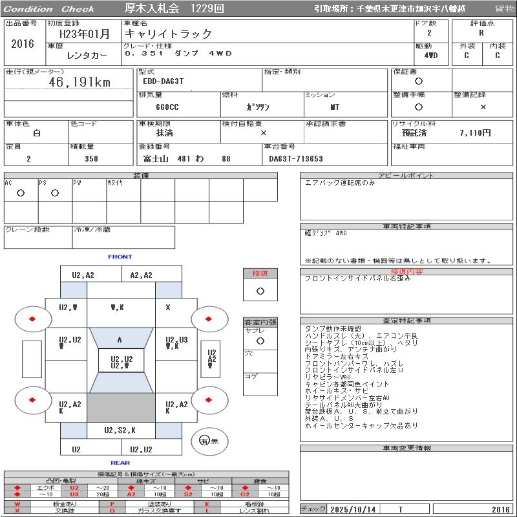The width and height of the screenshot is (517, 517).
Task: Click the front-right wheel red diamond marker
Action: tap(209, 319)
